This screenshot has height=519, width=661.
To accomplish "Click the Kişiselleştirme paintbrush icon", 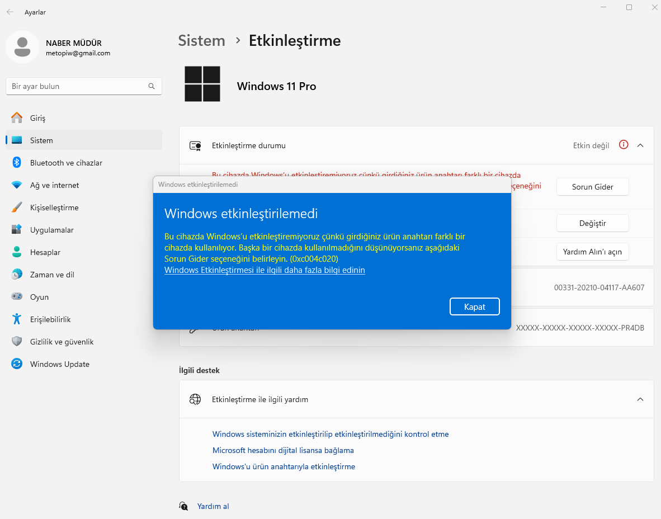I will coord(17,207).
